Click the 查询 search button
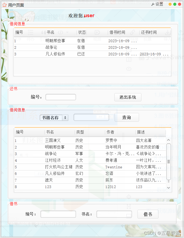Image resolution: width=184 pixels, height=238 pixels. coord(127,117)
